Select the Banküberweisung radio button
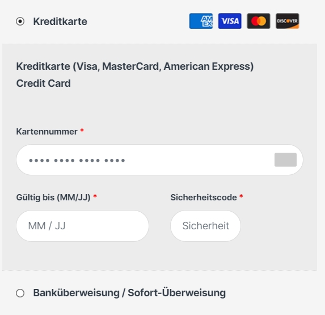 [x=20, y=293]
